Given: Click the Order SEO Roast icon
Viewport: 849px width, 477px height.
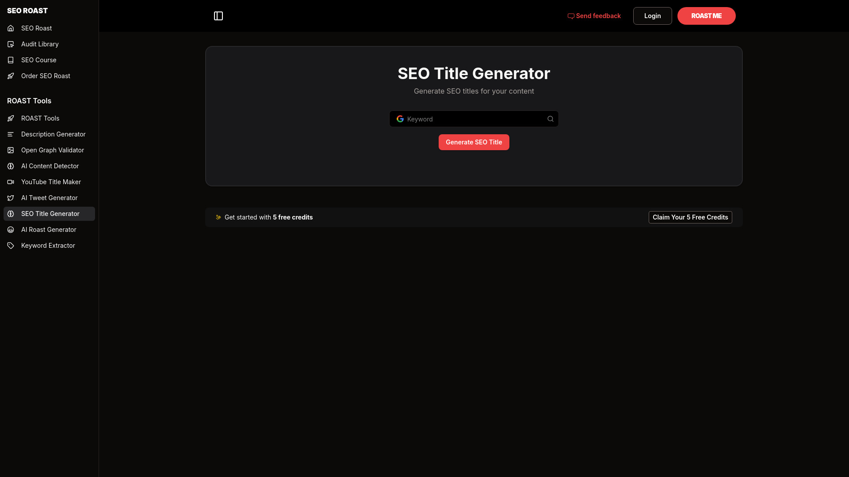Looking at the screenshot, I should coord(11,76).
